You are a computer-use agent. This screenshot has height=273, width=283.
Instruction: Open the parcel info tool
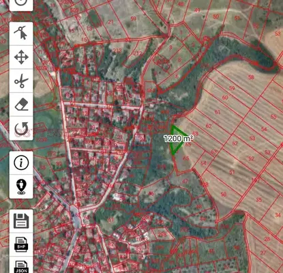tap(21, 163)
